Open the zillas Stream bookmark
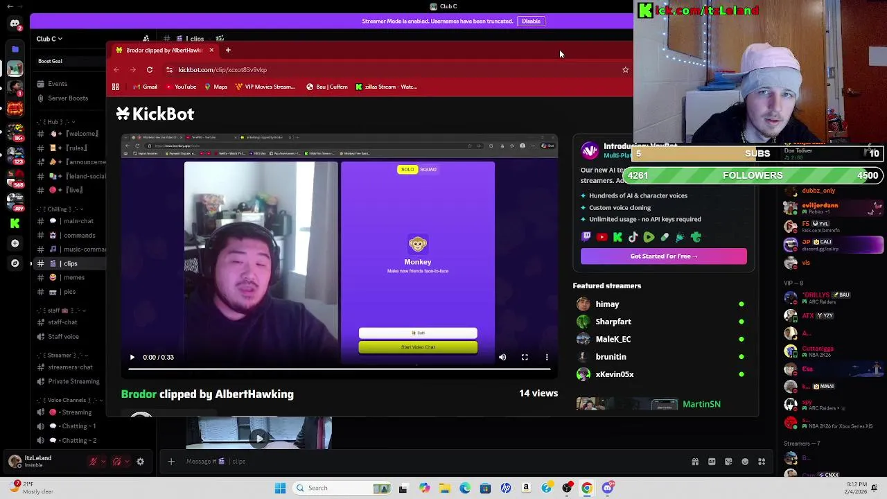This screenshot has width=887, height=499. pos(386,87)
